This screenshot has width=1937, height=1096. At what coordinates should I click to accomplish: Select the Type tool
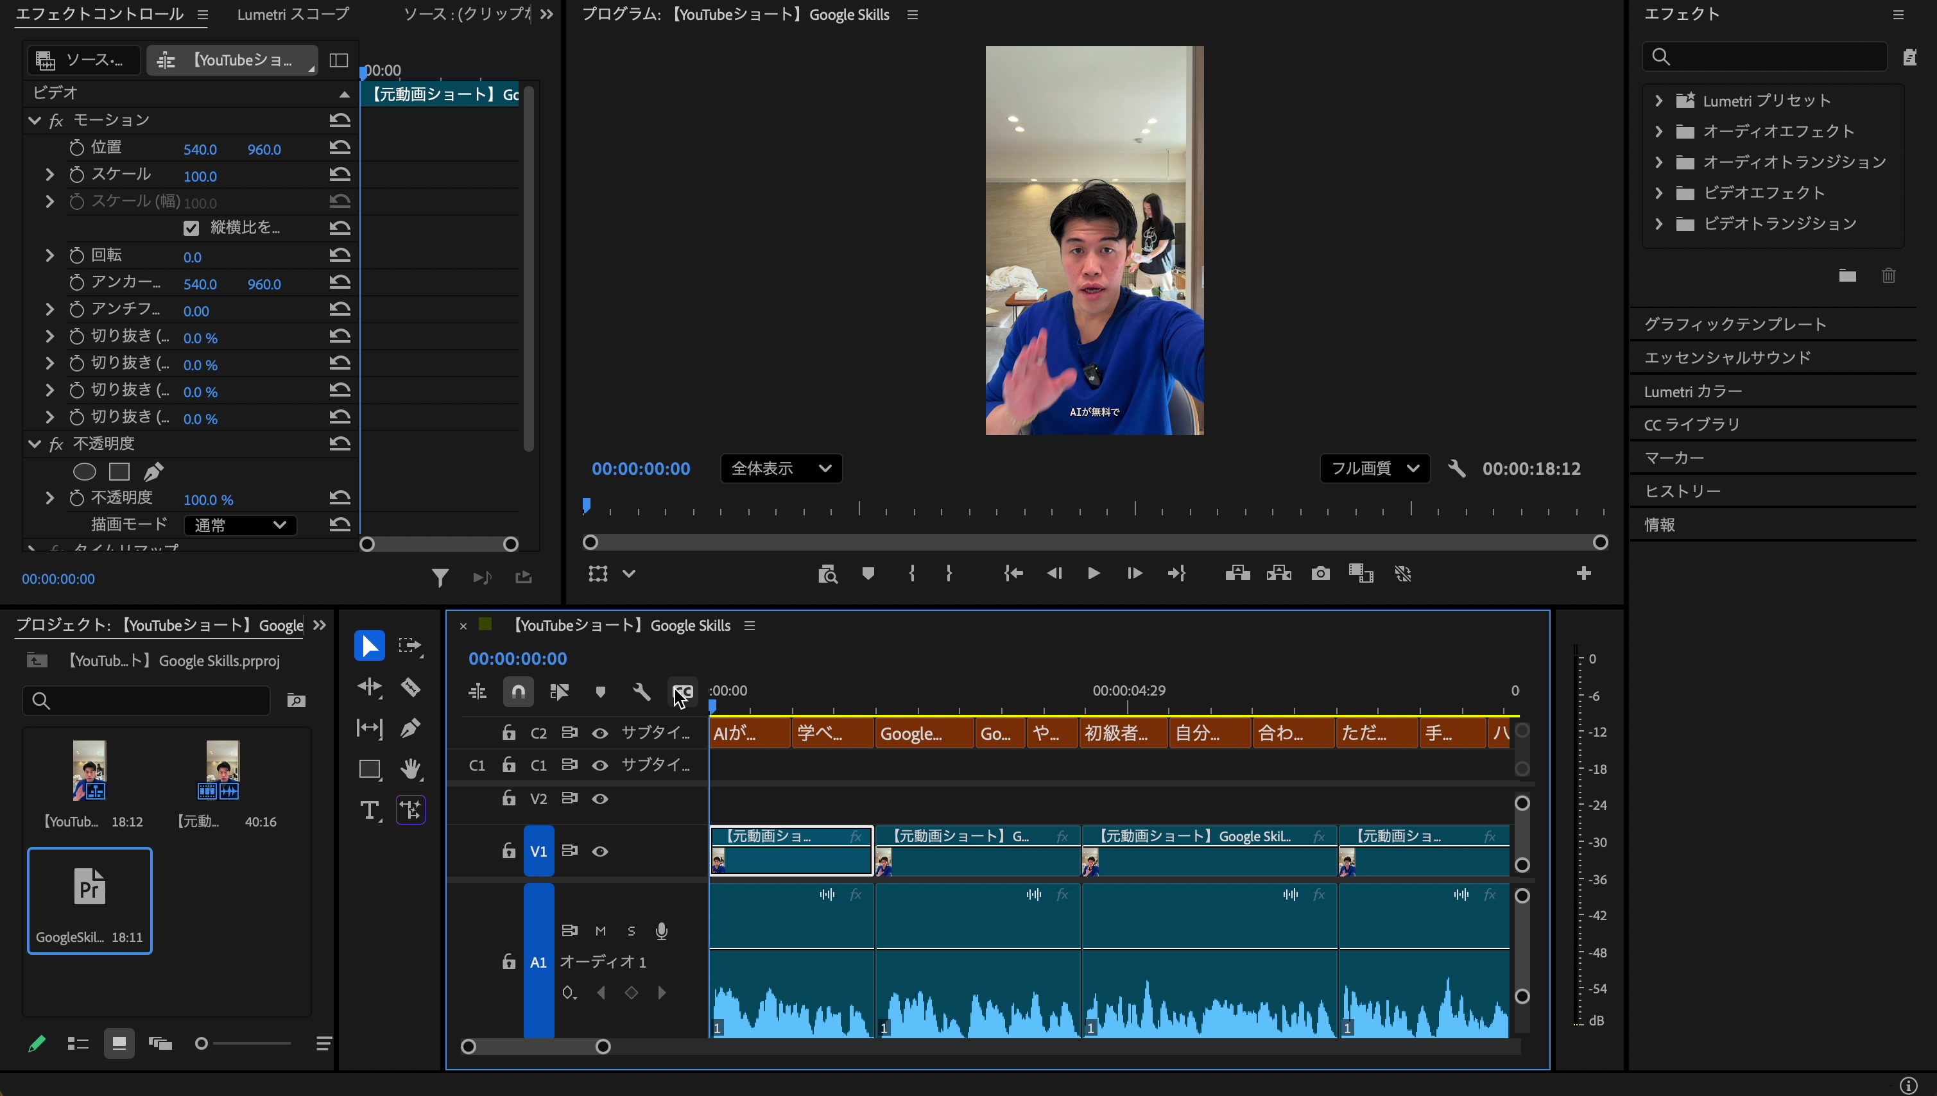tap(370, 810)
